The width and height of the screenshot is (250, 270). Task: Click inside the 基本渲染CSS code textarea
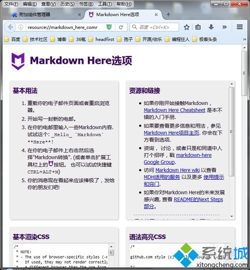click(60, 255)
